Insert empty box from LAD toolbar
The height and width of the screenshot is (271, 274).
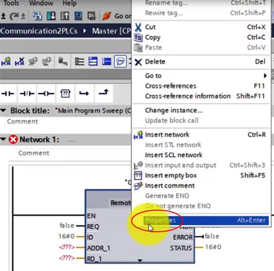(x=65, y=94)
